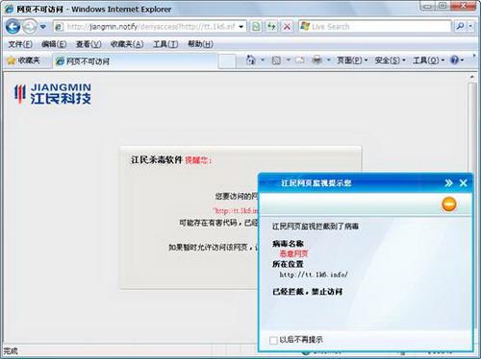Click the IE Forward navigation button
The width and height of the screenshot is (481, 359).
point(30,27)
